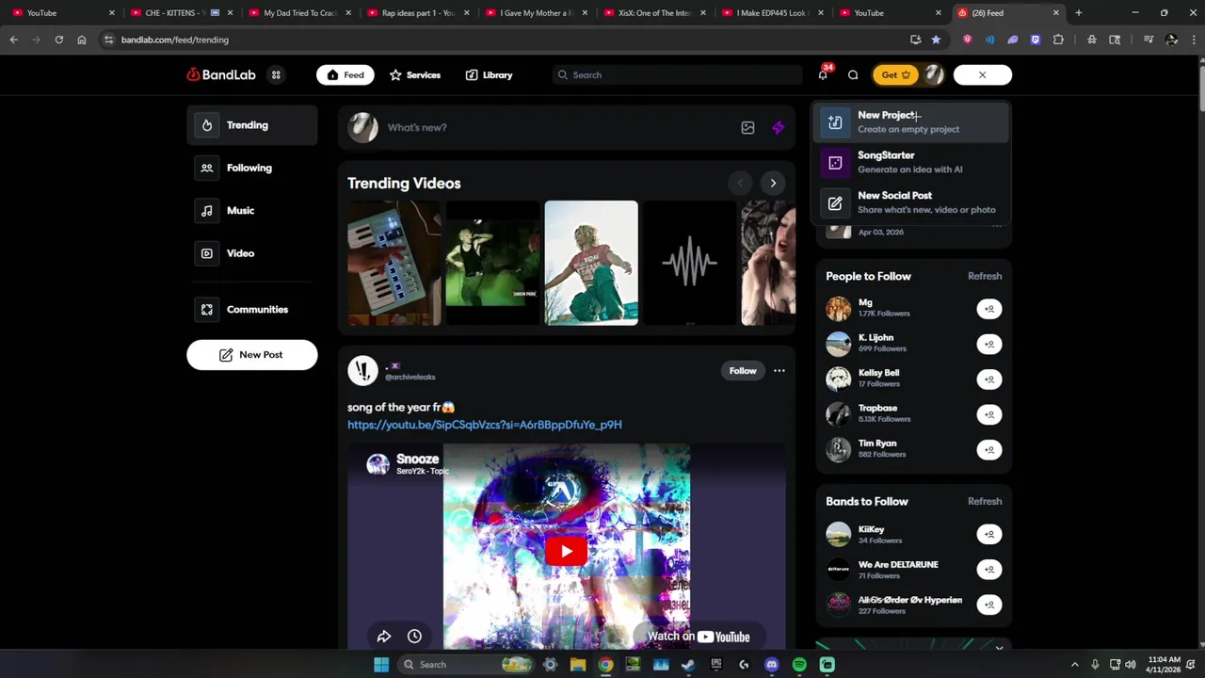The image size is (1205, 678).
Task: Get BandLab membership crown button
Action: tap(896, 75)
